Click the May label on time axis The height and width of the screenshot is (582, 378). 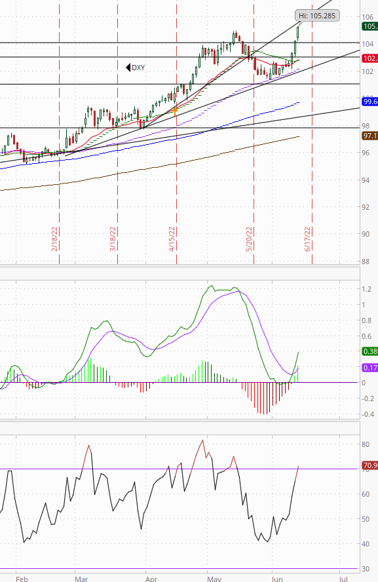point(214,579)
